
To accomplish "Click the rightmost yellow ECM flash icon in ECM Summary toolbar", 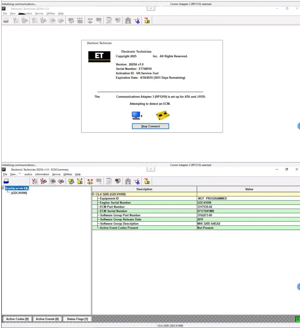I will (x=147, y=181).
